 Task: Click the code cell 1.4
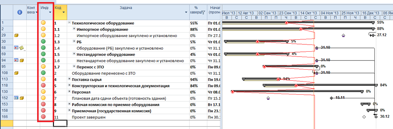coord(60,48)
